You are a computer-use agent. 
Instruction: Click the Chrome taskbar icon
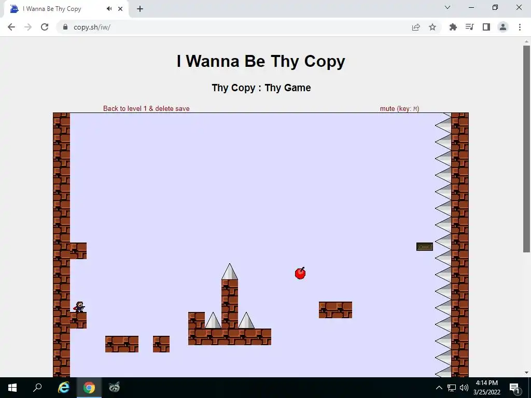coord(89,388)
